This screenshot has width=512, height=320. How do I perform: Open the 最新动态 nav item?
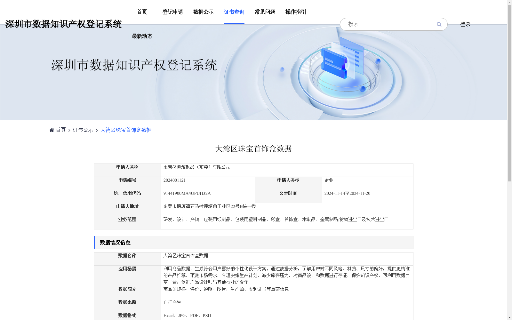coord(142,36)
